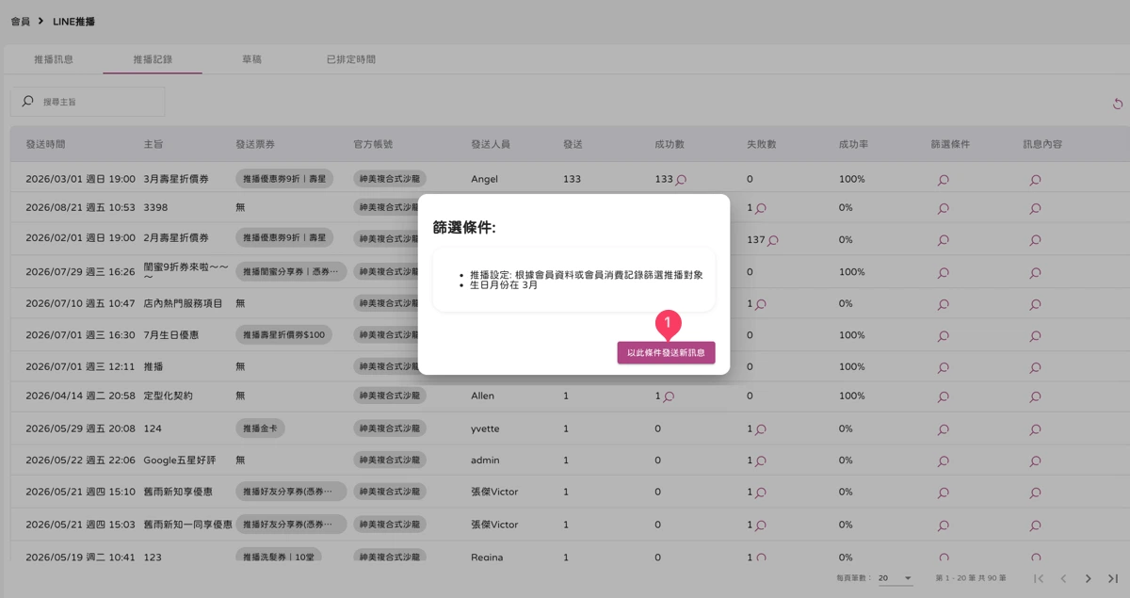Open the 每頁筆數 rows-per-page dropdown
The image size is (1130, 598).
pos(896,578)
